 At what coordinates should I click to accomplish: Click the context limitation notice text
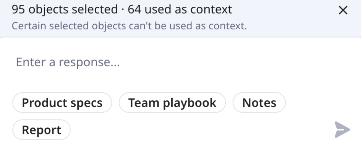pos(129,26)
